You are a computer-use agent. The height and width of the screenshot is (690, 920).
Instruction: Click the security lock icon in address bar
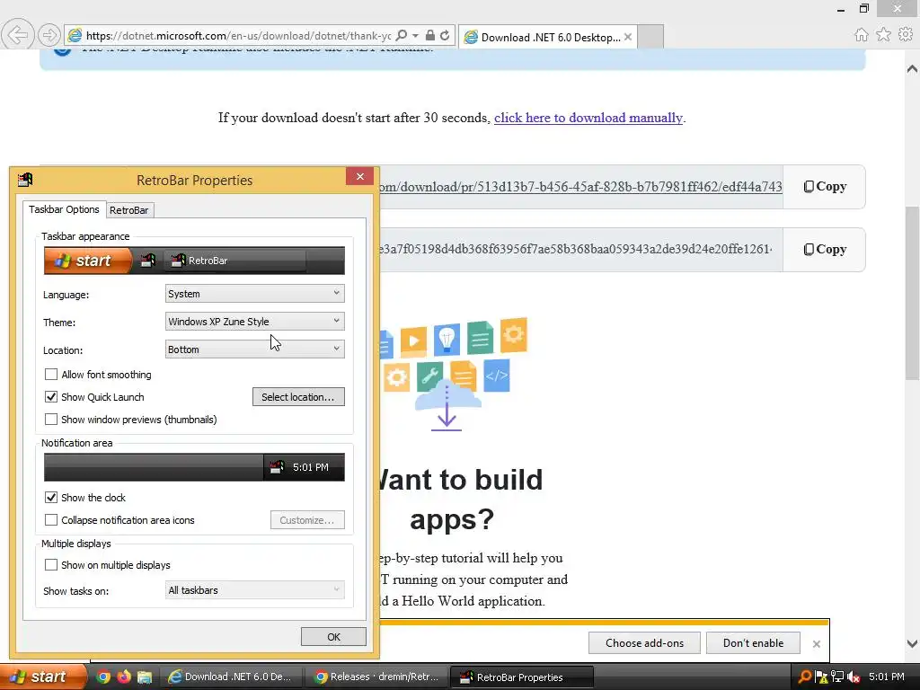click(430, 35)
